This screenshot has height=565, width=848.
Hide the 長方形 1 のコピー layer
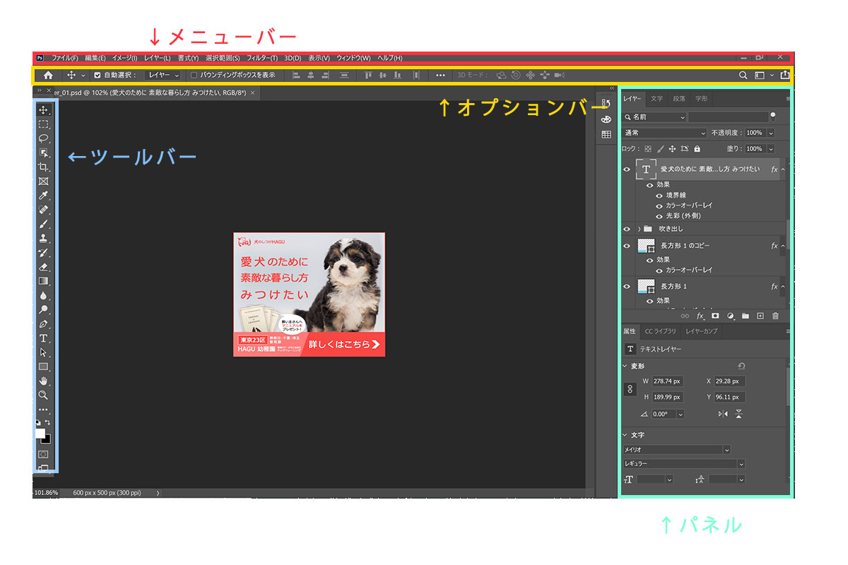626,246
